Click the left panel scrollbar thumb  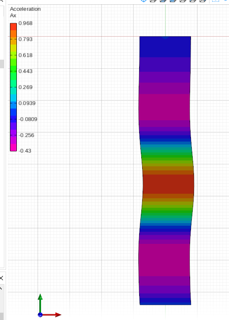click(x=2, y=64)
